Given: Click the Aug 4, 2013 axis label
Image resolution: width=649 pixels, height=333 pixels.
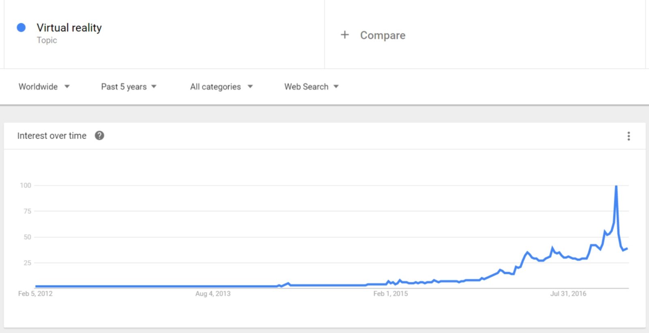Looking at the screenshot, I should tap(213, 294).
